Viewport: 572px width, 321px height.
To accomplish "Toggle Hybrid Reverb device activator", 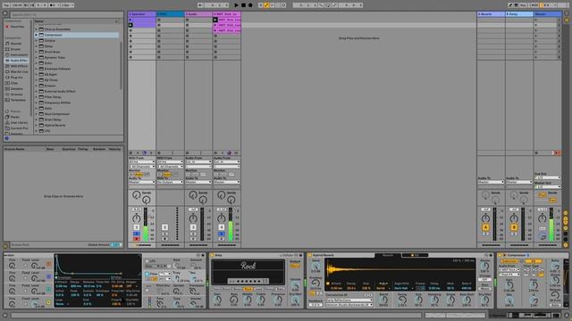I will (310, 256).
